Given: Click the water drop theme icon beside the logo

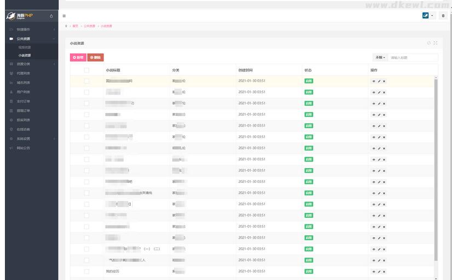Looking at the screenshot, I should [51, 16].
